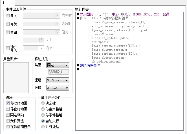Image resolution: width=187 pixels, height=134 pixels.
Task: Select the script line ending 'origin=1'
Action: pyautogui.click(x=120, y=30)
